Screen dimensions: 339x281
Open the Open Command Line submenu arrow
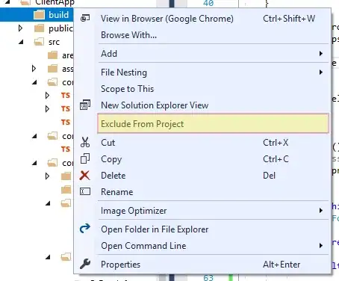[x=321, y=246]
